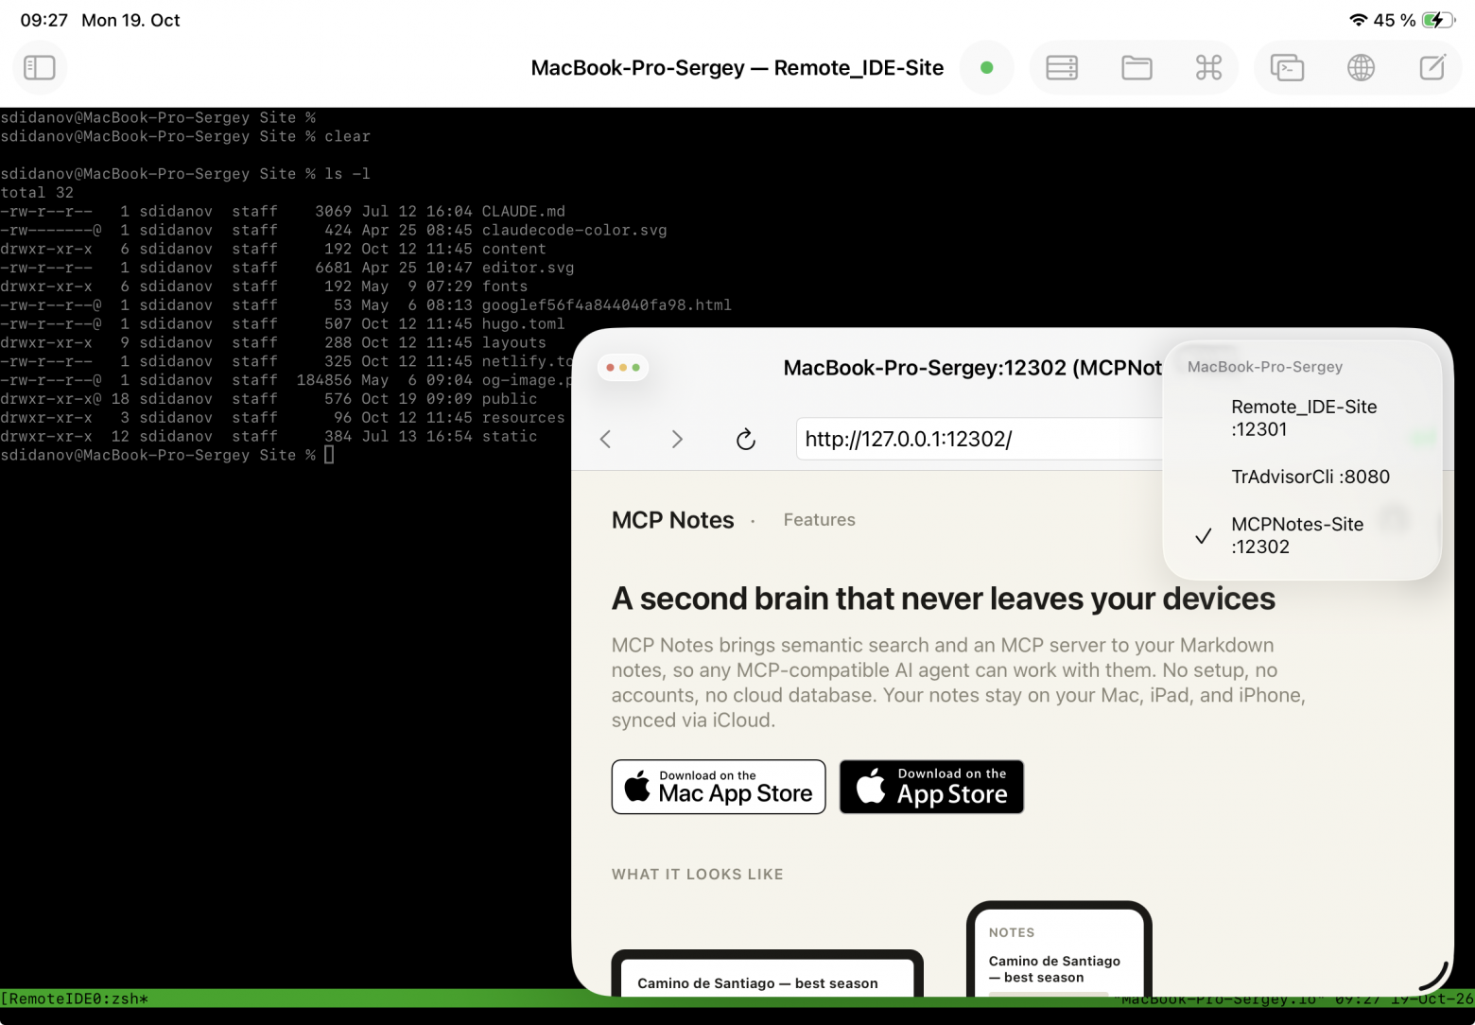Image resolution: width=1475 pixels, height=1025 pixels.
Task: Click the heading A second brain that never leaves
Action: (x=943, y=599)
